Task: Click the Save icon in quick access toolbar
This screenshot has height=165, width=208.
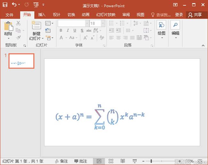Action: tap(5, 5)
